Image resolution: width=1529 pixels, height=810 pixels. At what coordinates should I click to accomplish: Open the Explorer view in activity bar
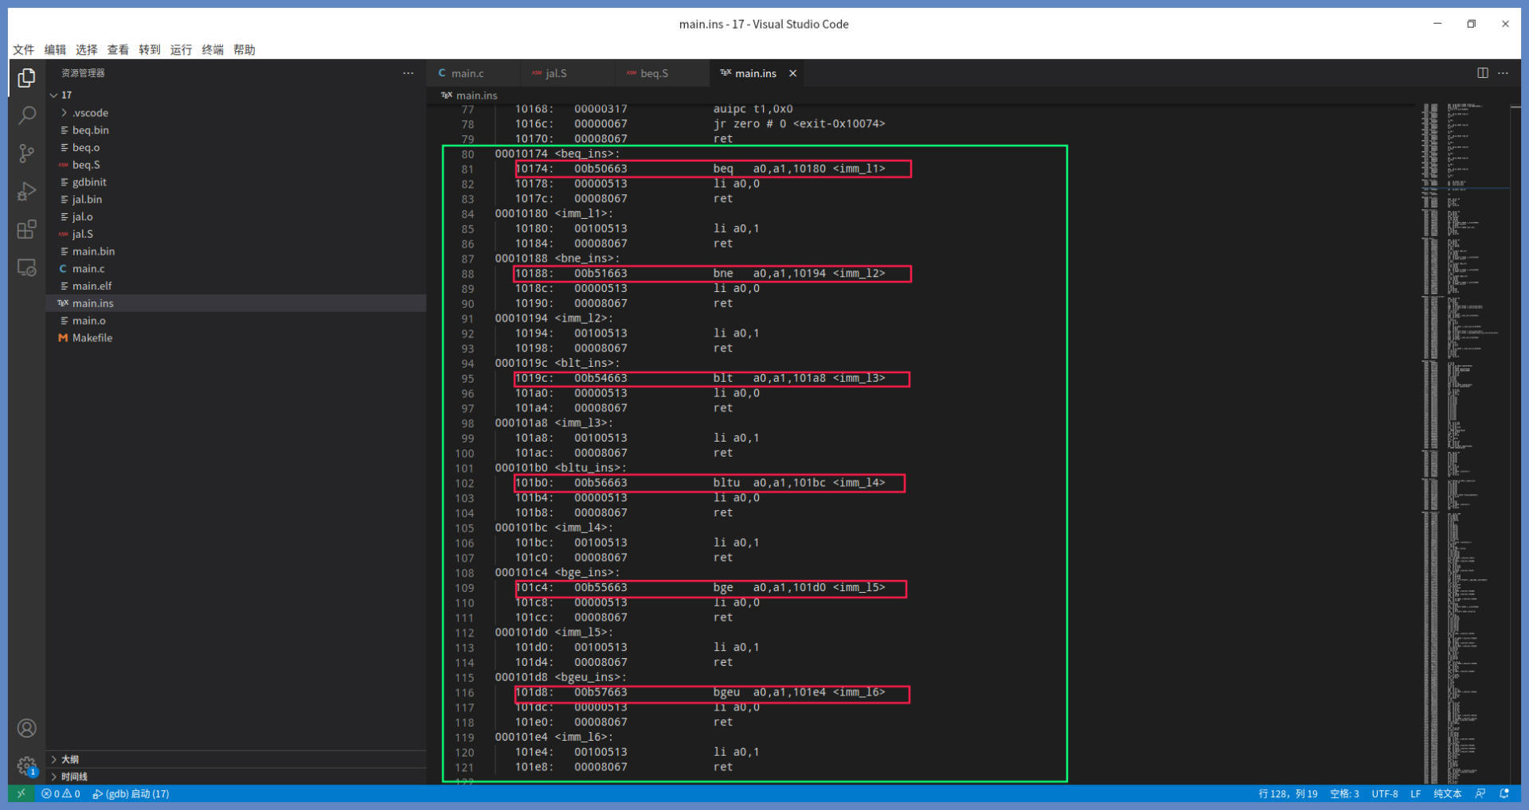tap(26, 78)
